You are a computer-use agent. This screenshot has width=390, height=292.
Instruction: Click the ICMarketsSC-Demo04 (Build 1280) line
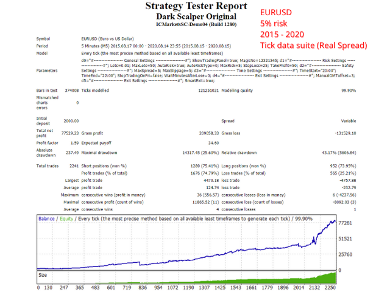[196, 24]
